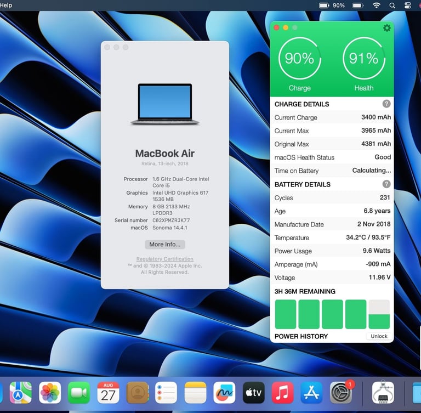Click Battery Details help question mark

(x=386, y=184)
